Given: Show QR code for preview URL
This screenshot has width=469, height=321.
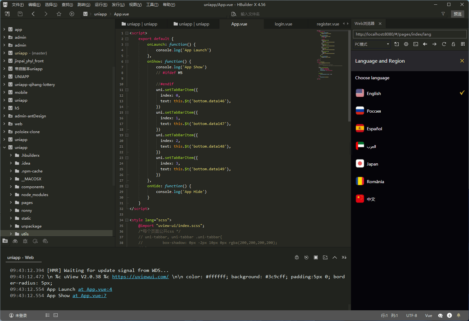Looking at the screenshot, I should (x=463, y=44).
